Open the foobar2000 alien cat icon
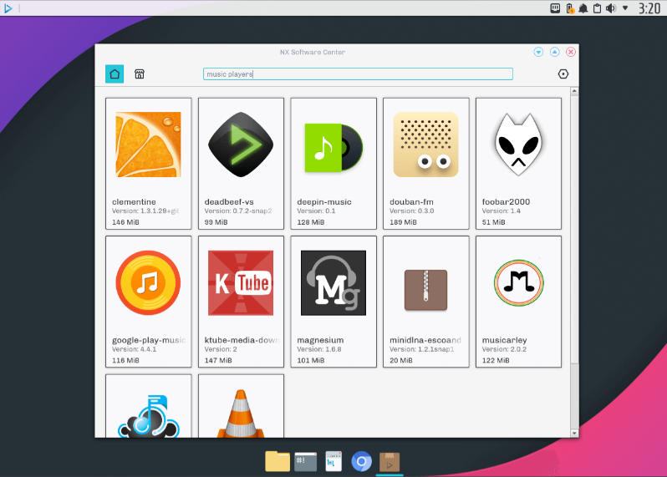Viewport: 667px width, 477px height. tap(518, 145)
